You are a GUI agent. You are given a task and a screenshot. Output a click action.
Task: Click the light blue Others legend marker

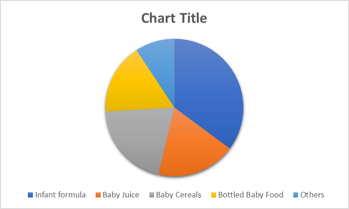tap(296, 195)
